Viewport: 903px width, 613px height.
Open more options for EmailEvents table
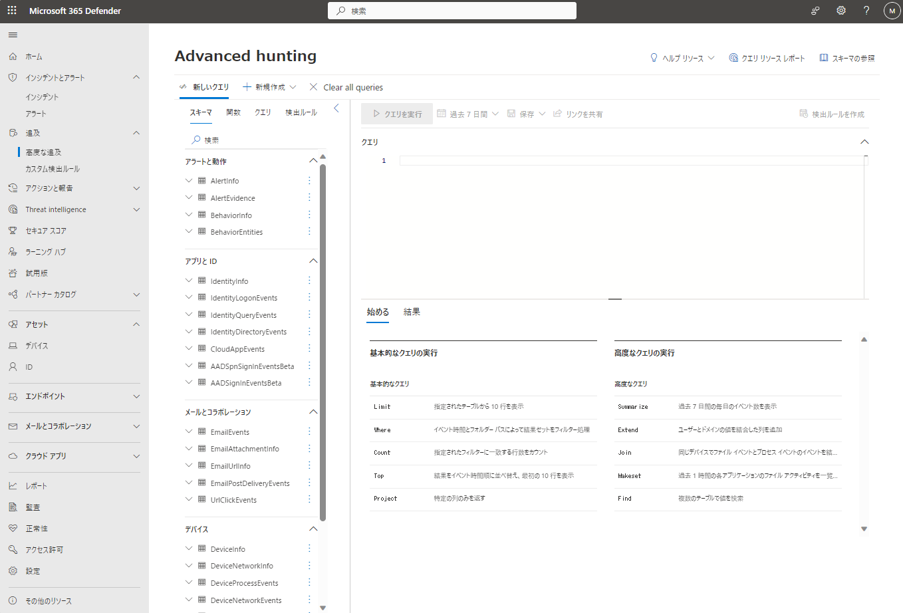(x=309, y=431)
